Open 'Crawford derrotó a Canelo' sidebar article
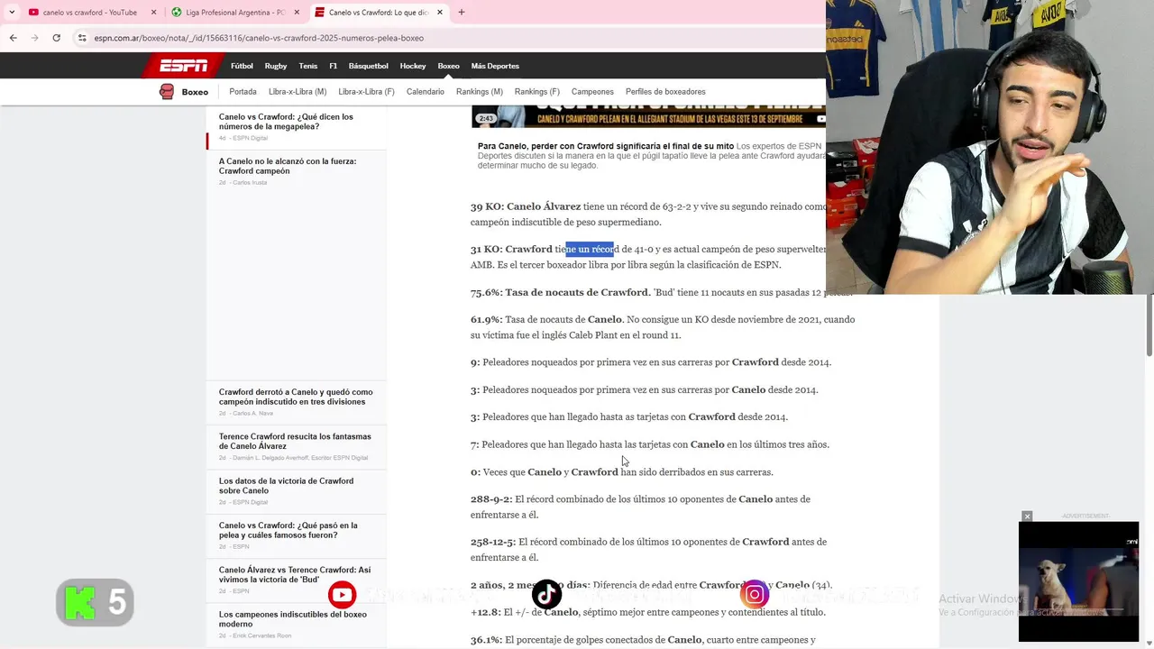This screenshot has width=1154, height=649. pos(296,397)
